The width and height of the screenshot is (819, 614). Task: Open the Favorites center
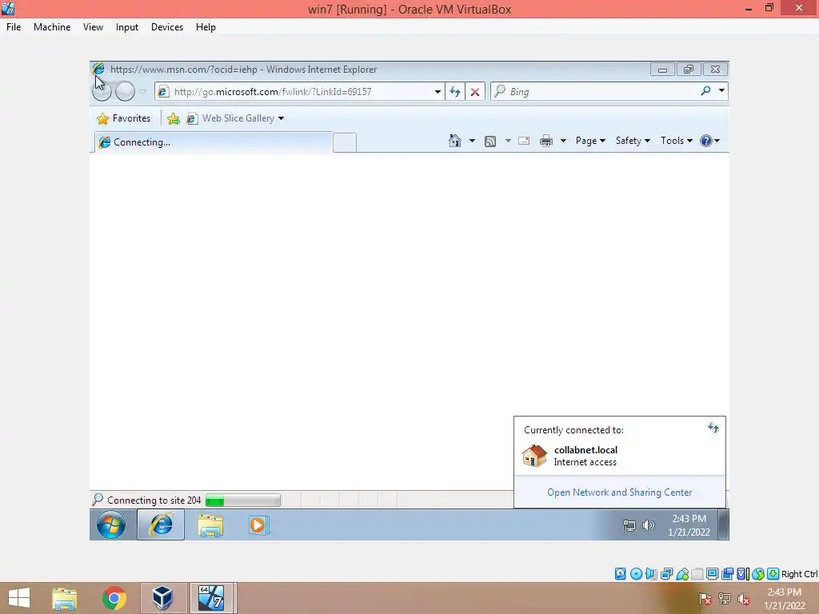tap(124, 118)
